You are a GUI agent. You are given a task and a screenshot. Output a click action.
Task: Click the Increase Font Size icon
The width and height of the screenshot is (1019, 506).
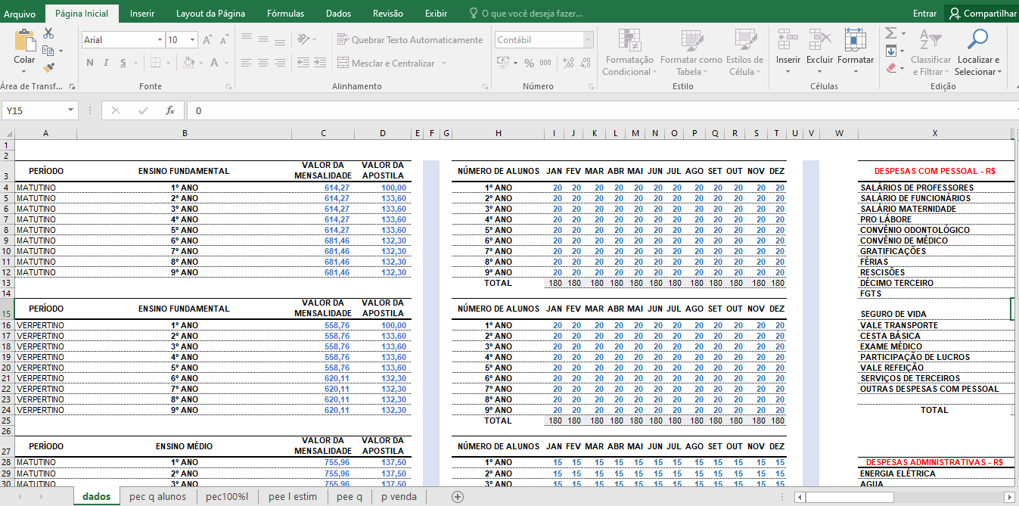click(x=207, y=40)
